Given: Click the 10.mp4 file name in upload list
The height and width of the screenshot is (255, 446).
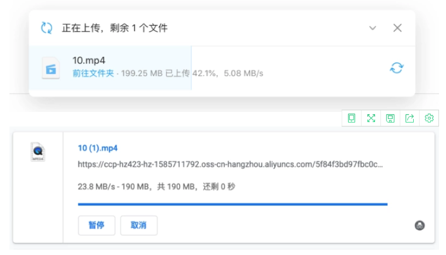Looking at the screenshot, I should [89, 60].
